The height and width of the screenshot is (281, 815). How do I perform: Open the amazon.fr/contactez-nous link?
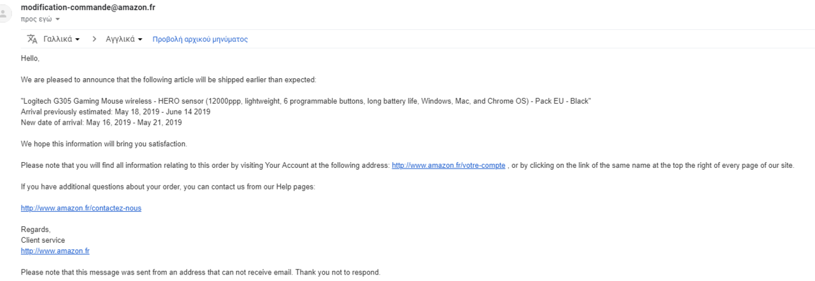coord(81,208)
